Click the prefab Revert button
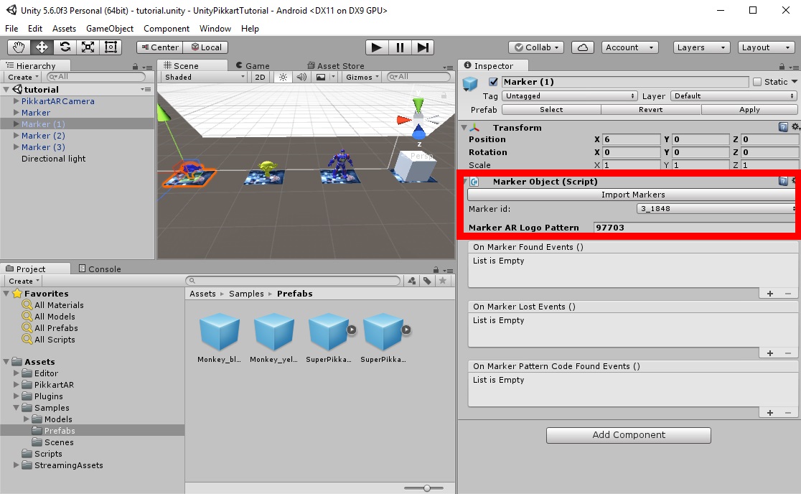This screenshot has height=494, width=801. click(x=651, y=109)
